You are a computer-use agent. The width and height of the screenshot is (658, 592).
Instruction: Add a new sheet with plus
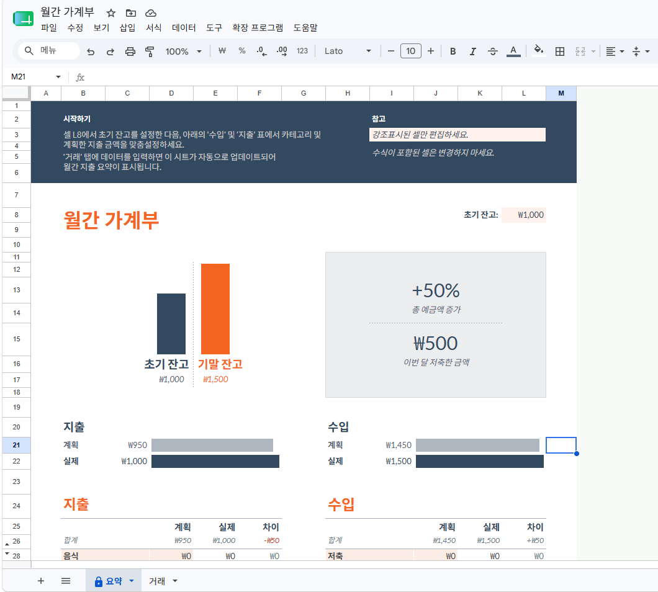click(x=41, y=581)
